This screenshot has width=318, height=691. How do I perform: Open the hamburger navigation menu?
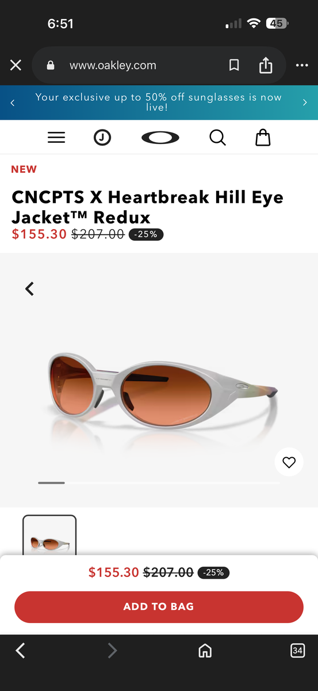click(56, 138)
